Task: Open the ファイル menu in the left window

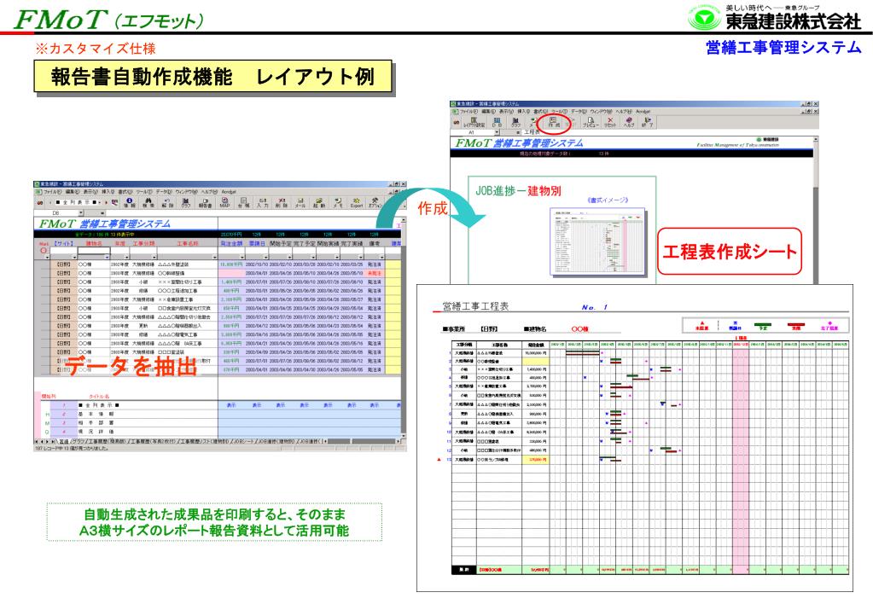Action: (x=52, y=192)
